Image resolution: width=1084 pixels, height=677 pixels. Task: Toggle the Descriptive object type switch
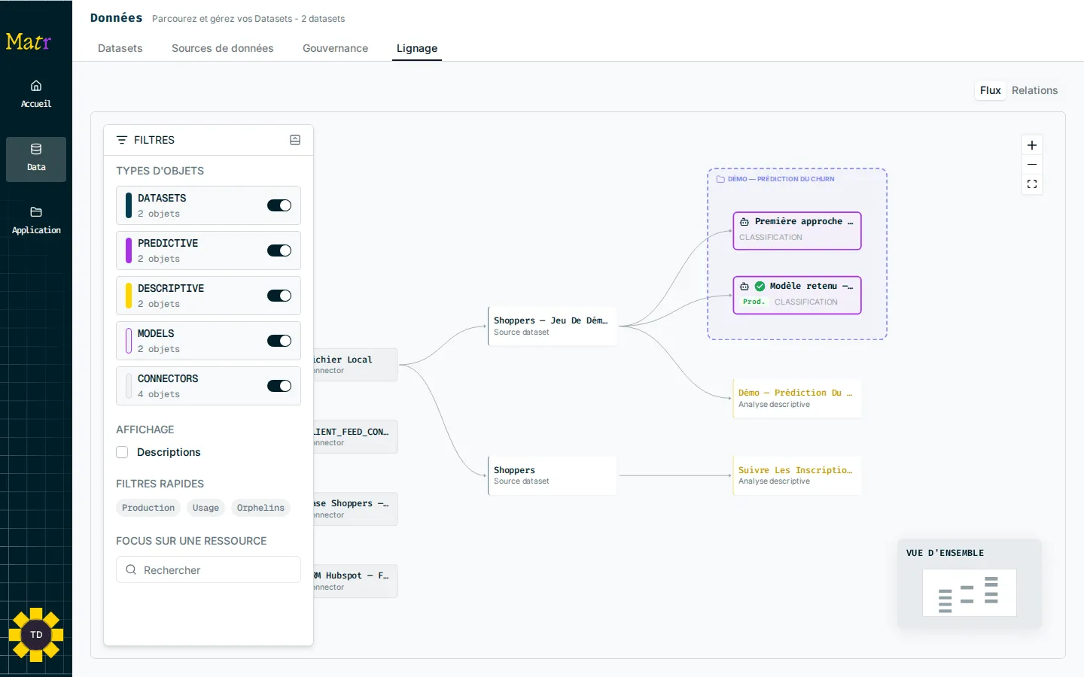tap(279, 296)
